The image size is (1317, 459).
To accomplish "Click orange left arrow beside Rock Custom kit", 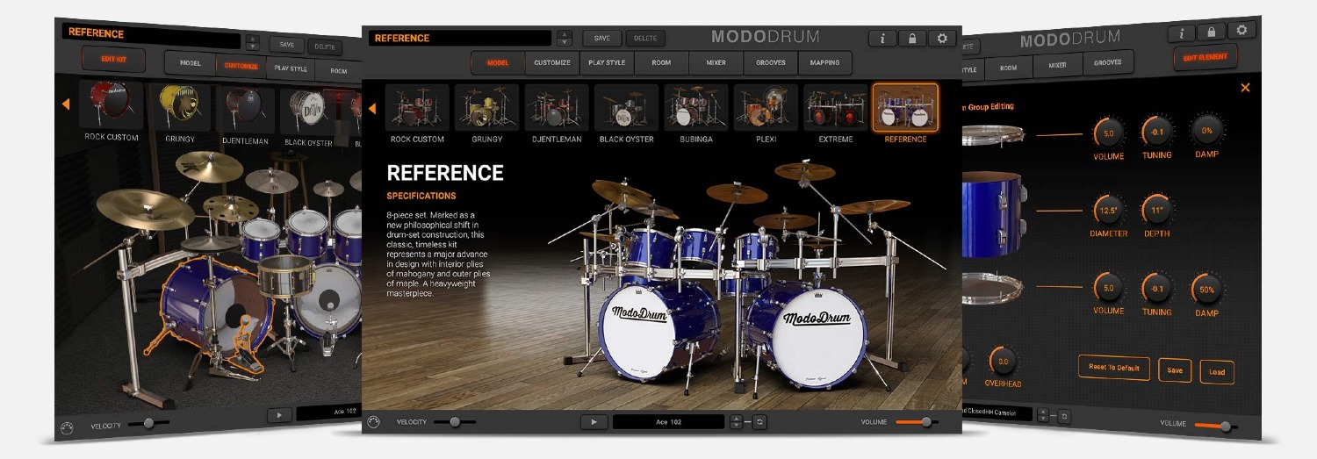I will coord(372,109).
